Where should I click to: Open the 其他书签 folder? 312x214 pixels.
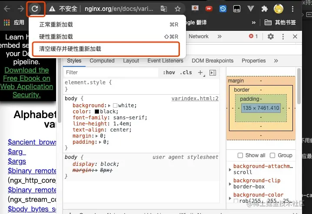280,23
